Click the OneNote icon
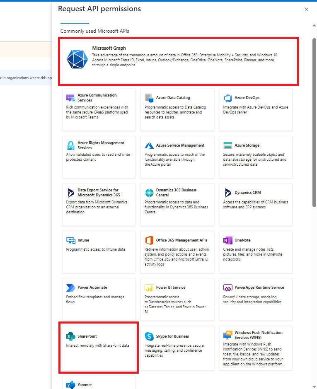 pos(227,240)
